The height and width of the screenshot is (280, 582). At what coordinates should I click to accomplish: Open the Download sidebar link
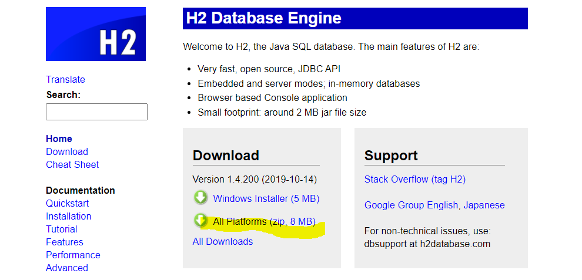(67, 151)
